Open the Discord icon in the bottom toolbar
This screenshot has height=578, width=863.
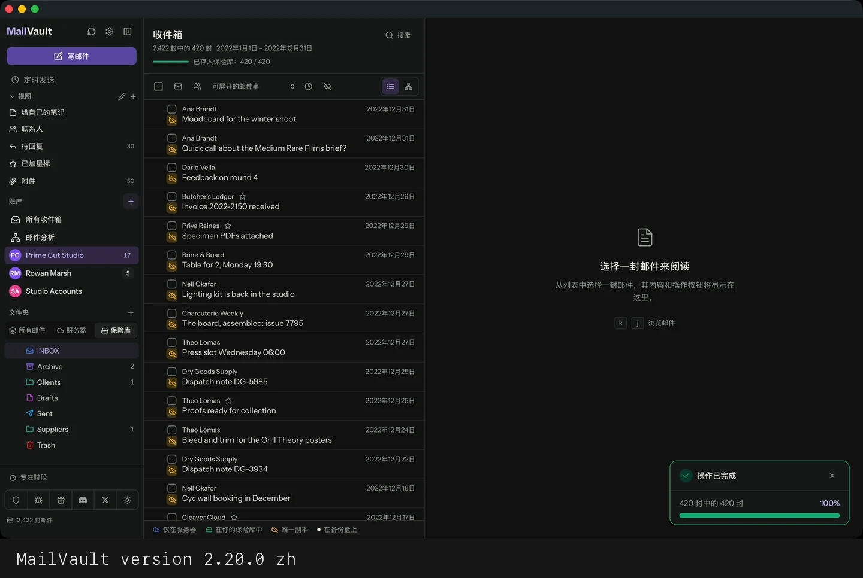point(83,500)
